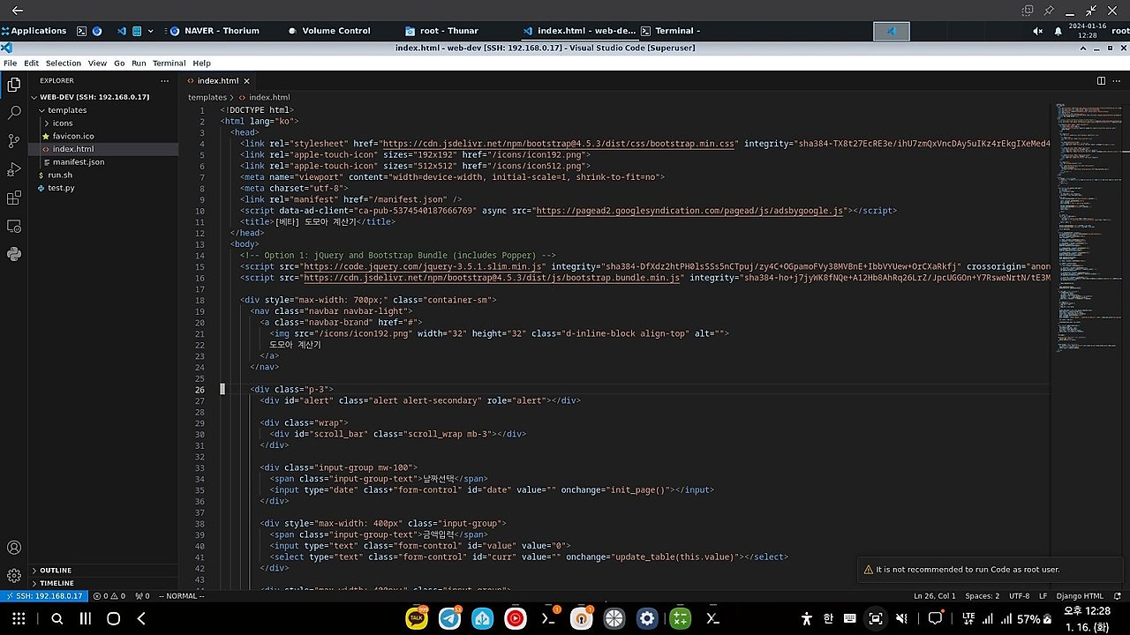Open the green calculator taskbar icon

[x=680, y=618]
